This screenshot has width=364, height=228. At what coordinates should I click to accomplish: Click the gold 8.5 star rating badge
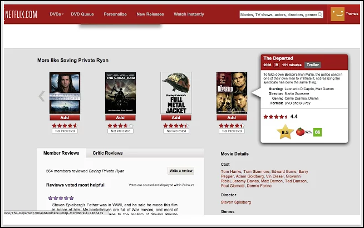[x=285, y=132]
